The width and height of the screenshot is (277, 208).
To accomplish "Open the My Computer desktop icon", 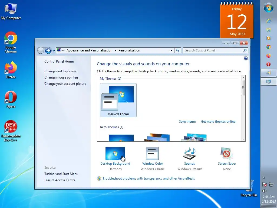I will [x=11, y=11].
